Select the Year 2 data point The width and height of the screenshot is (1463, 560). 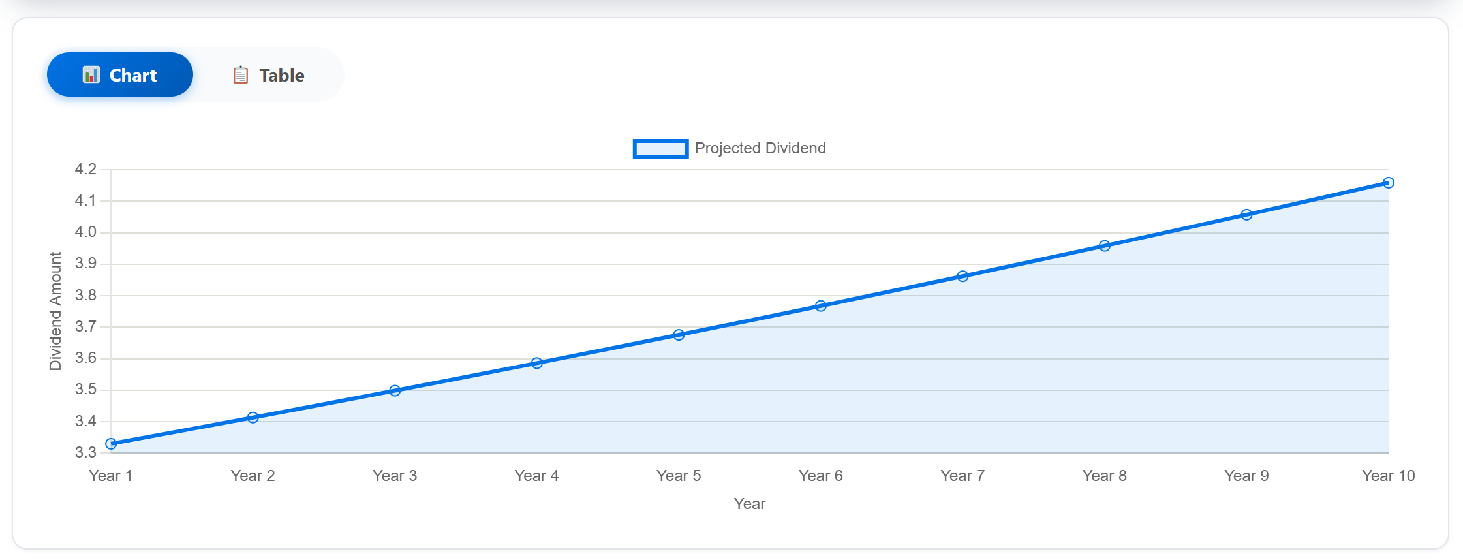point(253,418)
